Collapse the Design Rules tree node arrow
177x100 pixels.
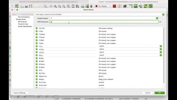pyautogui.click(x=14, y=19)
